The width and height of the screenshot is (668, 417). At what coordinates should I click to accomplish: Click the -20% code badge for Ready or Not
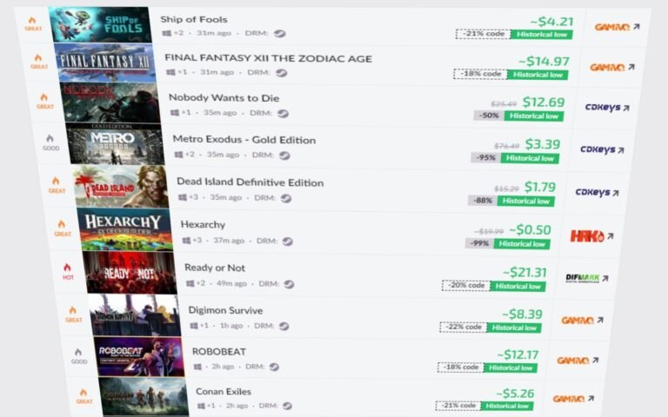click(x=466, y=286)
